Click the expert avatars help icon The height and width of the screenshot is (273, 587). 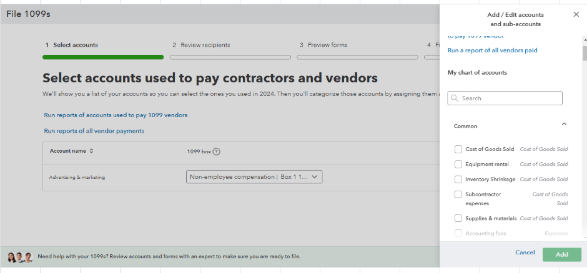(20, 257)
